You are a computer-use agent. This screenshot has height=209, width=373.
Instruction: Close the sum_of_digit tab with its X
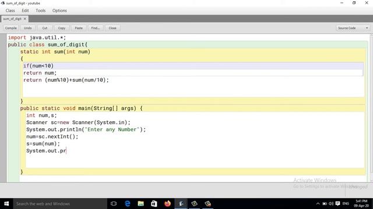[x=24, y=19]
